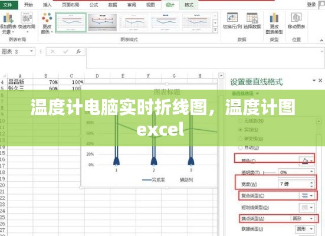This screenshot has width=325, height=236.
Task: Click row header 22
Action: [x=2, y=198]
